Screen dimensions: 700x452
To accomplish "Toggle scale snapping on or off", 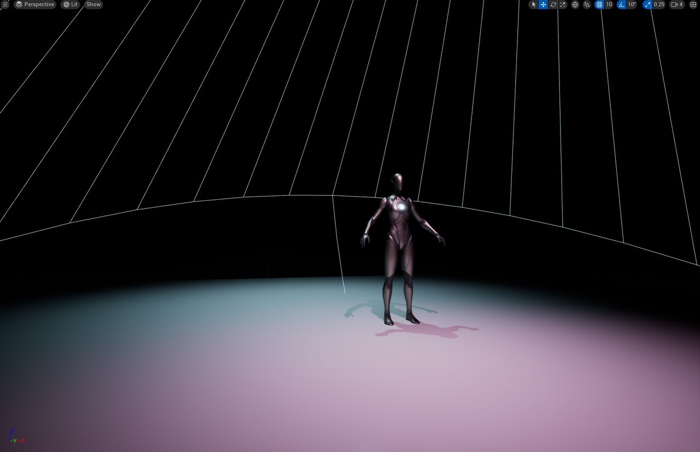I will coord(647,4).
